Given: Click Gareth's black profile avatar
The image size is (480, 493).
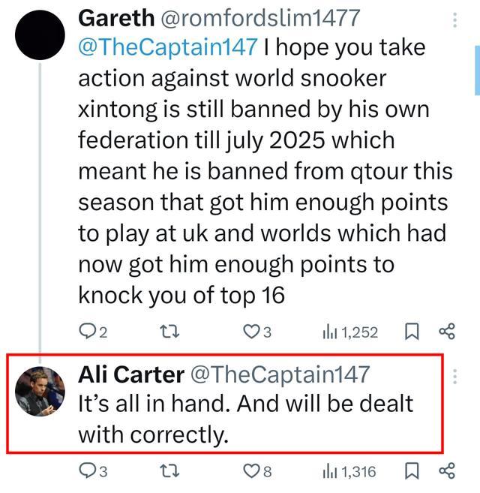Looking at the screenshot, I should click(40, 35).
